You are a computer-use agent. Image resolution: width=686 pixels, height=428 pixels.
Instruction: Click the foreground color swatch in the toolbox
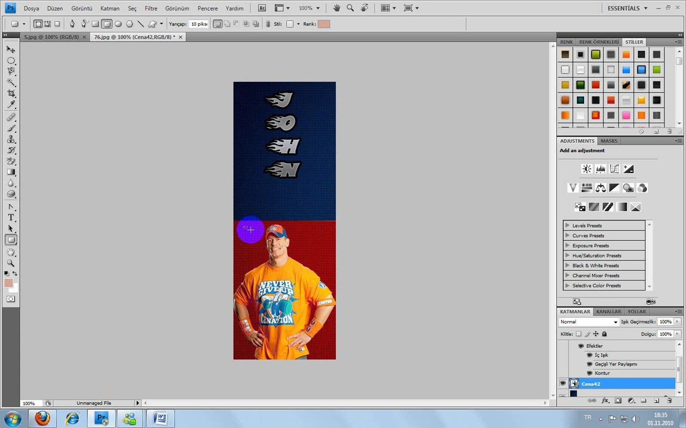pyautogui.click(x=9, y=283)
